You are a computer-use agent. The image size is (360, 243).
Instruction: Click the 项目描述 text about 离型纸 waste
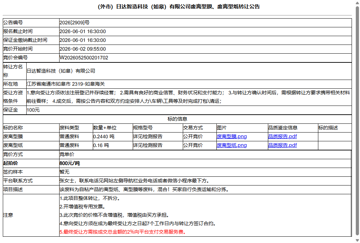click(144, 189)
